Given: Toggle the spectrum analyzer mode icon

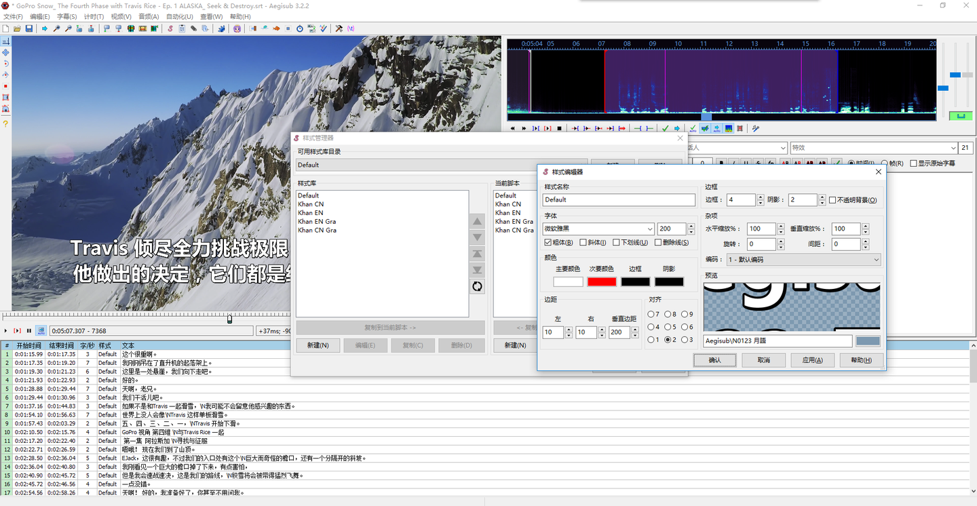Looking at the screenshot, I should (x=729, y=128).
